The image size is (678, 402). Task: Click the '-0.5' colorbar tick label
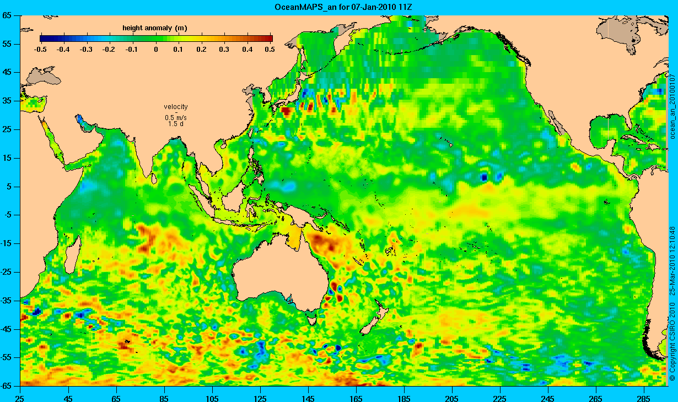[40, 50]
